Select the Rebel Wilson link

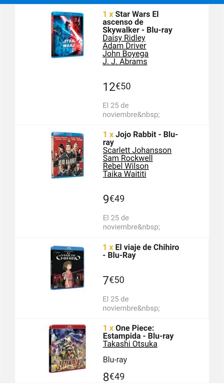click(125, 166)
